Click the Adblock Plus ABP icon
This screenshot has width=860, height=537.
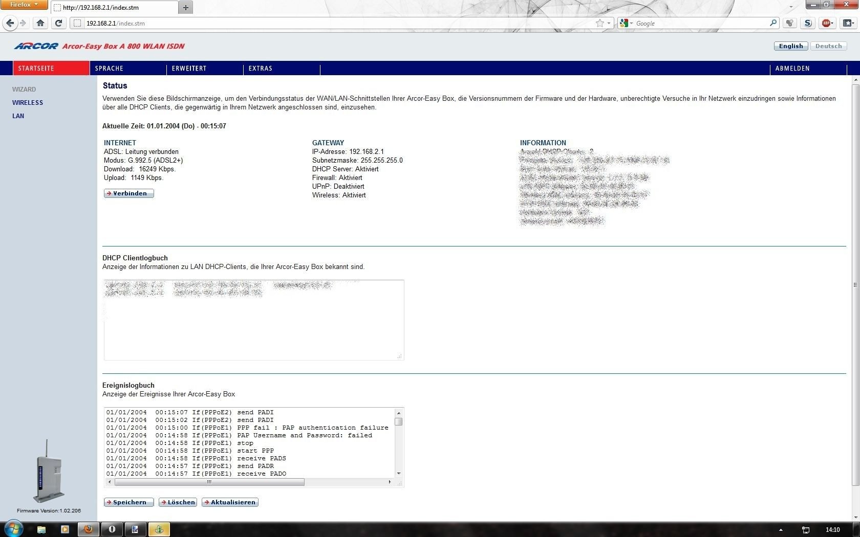pos(825,23)
